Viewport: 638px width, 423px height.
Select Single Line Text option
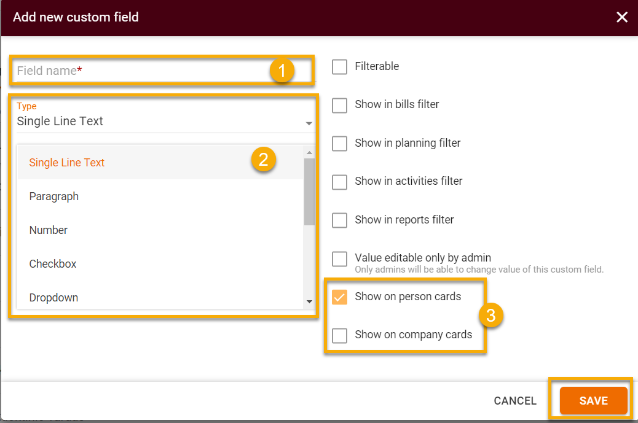66,162
